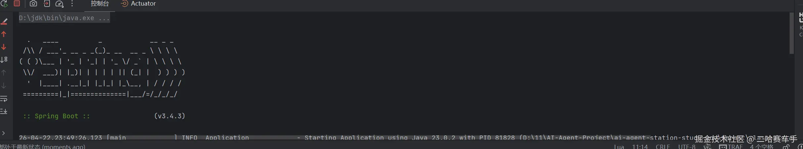Click the camera thread dump icon
803x149 pixels.
(33, 4)
